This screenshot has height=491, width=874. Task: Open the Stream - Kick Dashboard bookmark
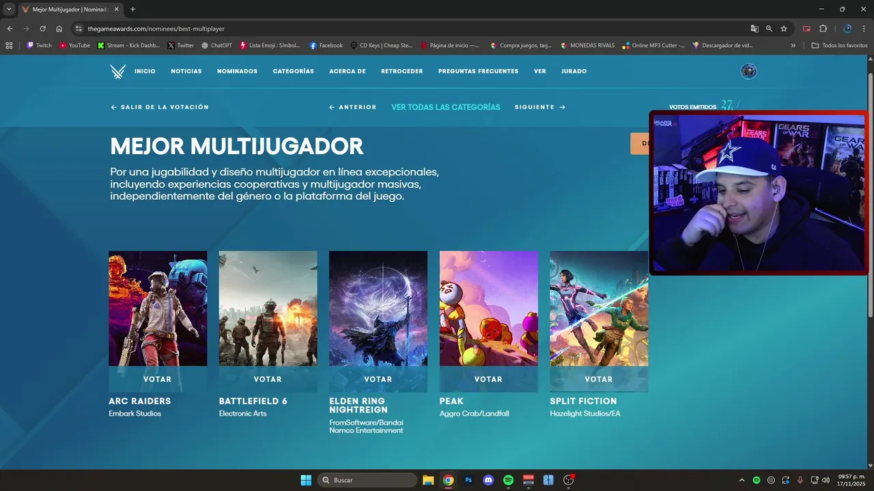128,46
